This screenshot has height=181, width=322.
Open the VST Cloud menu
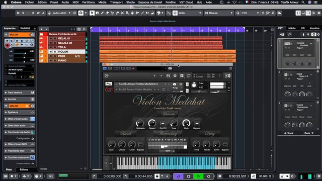(x=186, y=2)
